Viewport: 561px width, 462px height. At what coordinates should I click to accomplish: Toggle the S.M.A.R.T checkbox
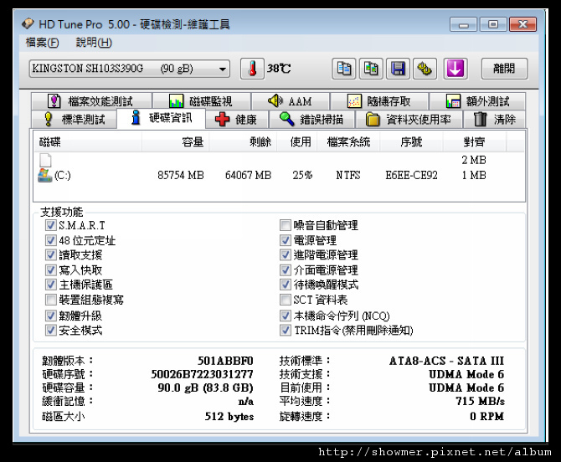(x=51, y=225)
